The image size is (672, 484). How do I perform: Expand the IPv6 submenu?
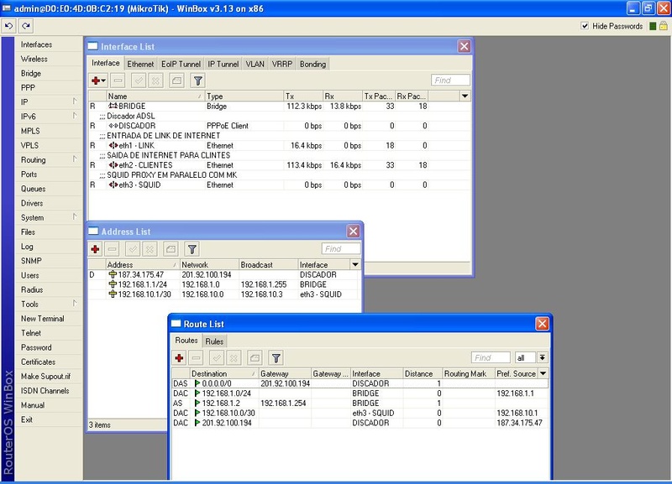(x=75, y=116)
